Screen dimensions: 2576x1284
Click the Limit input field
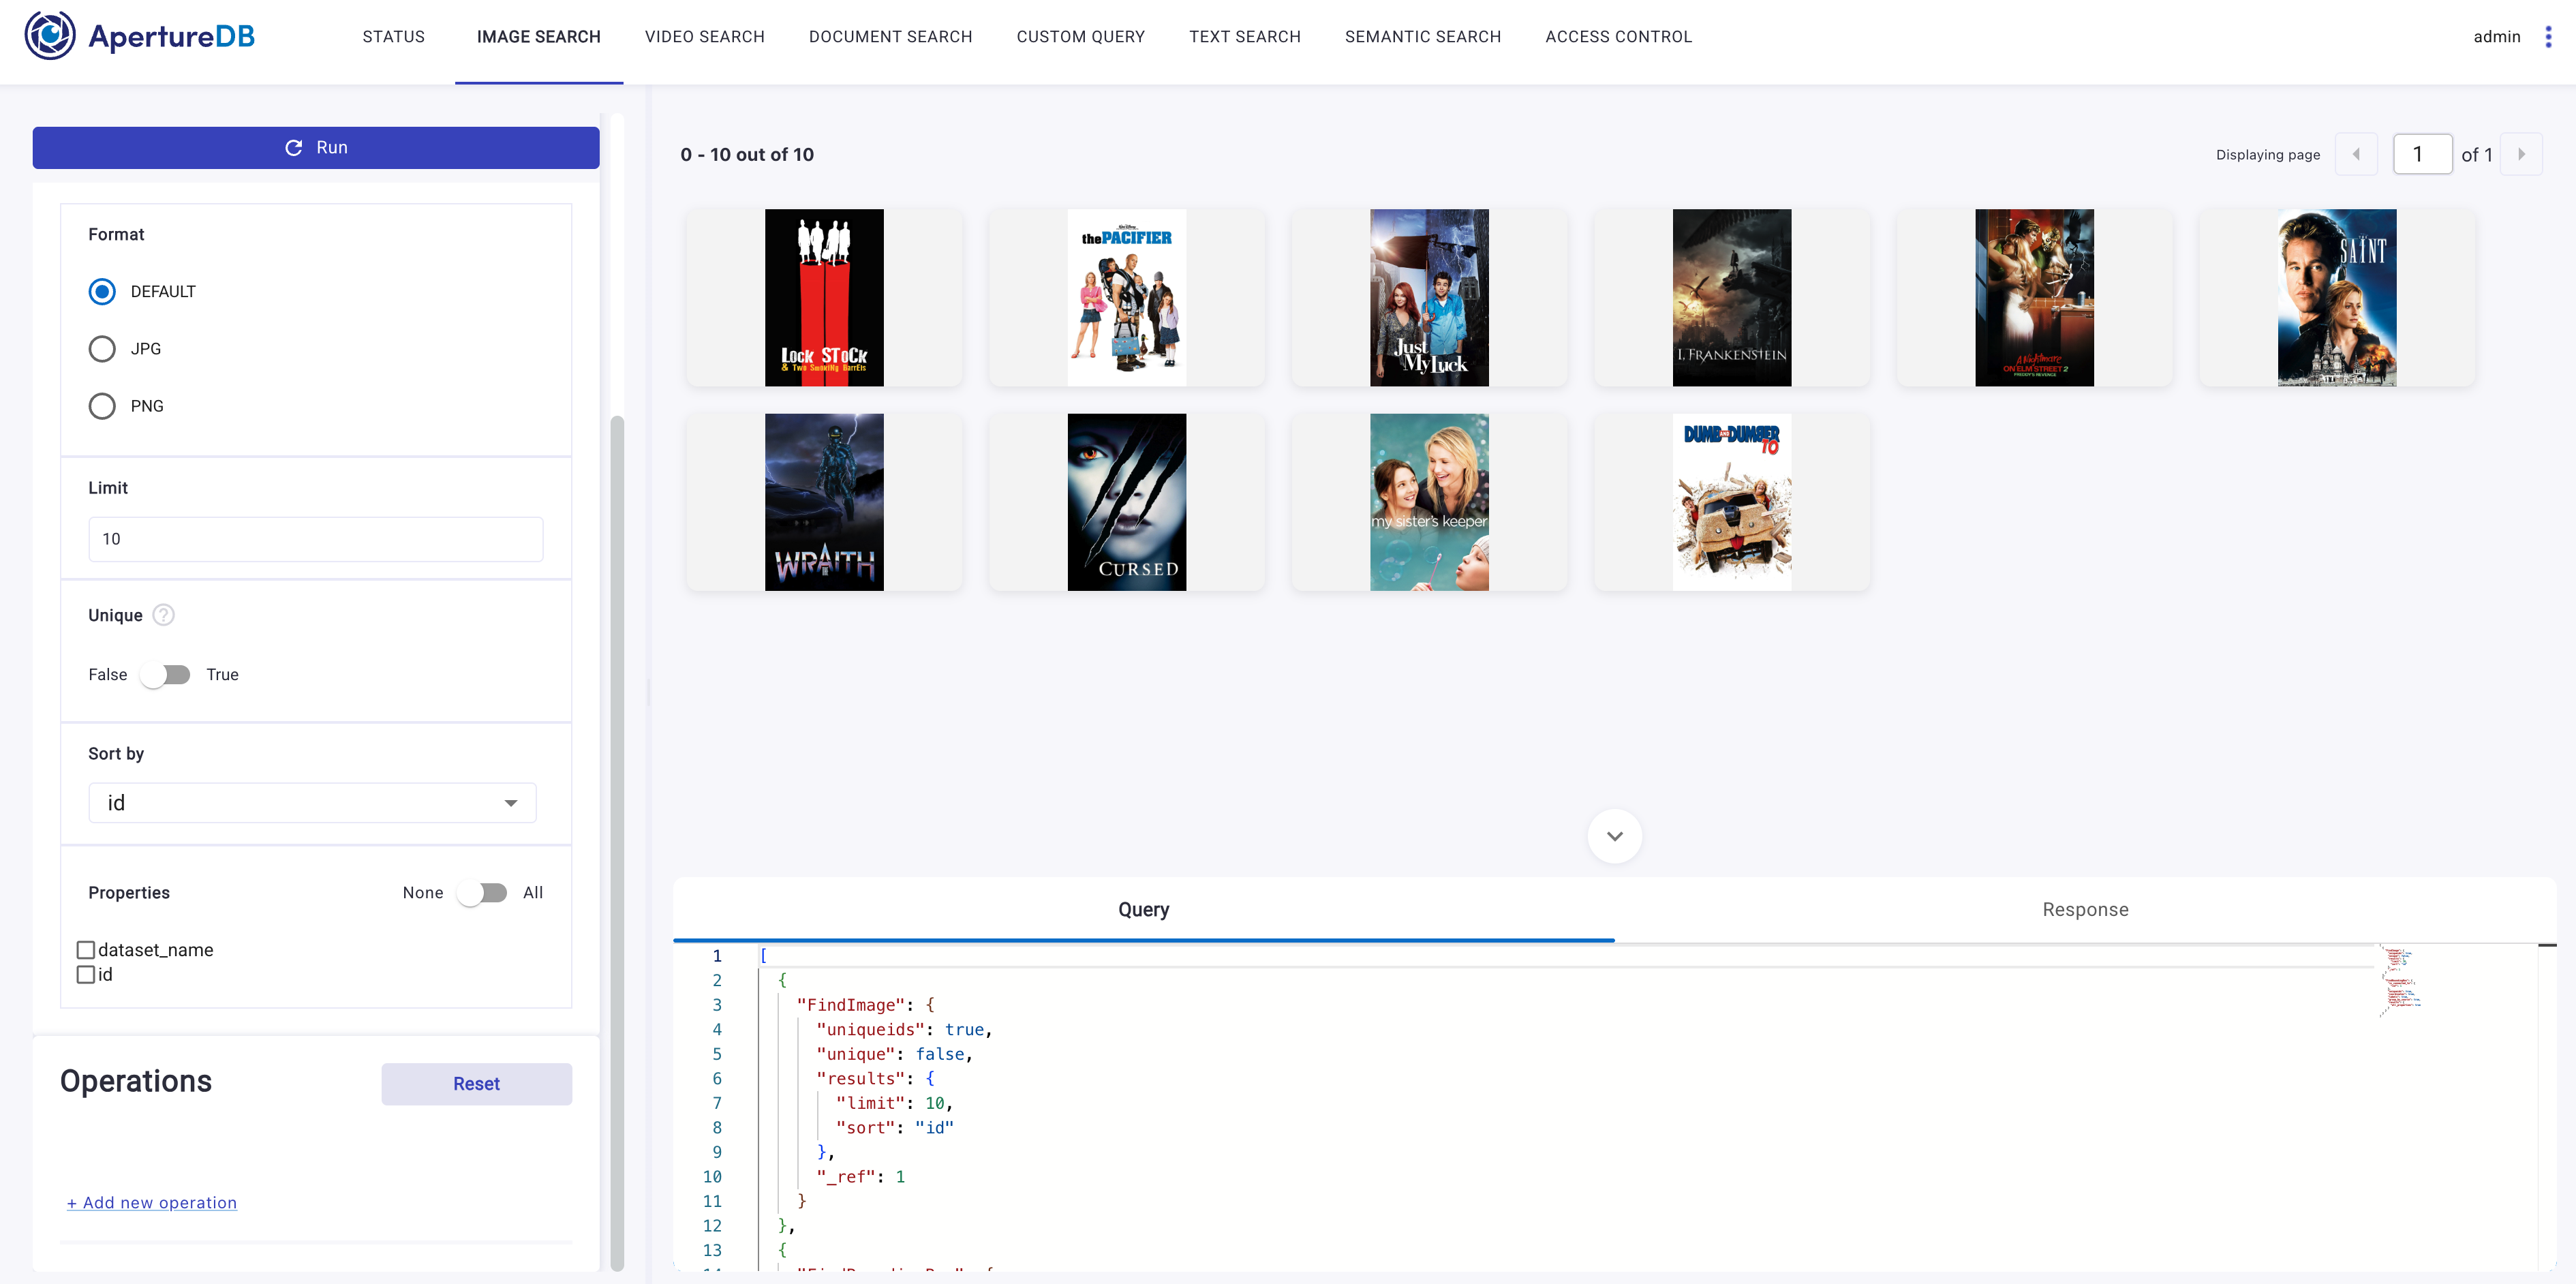click(315, 539)
